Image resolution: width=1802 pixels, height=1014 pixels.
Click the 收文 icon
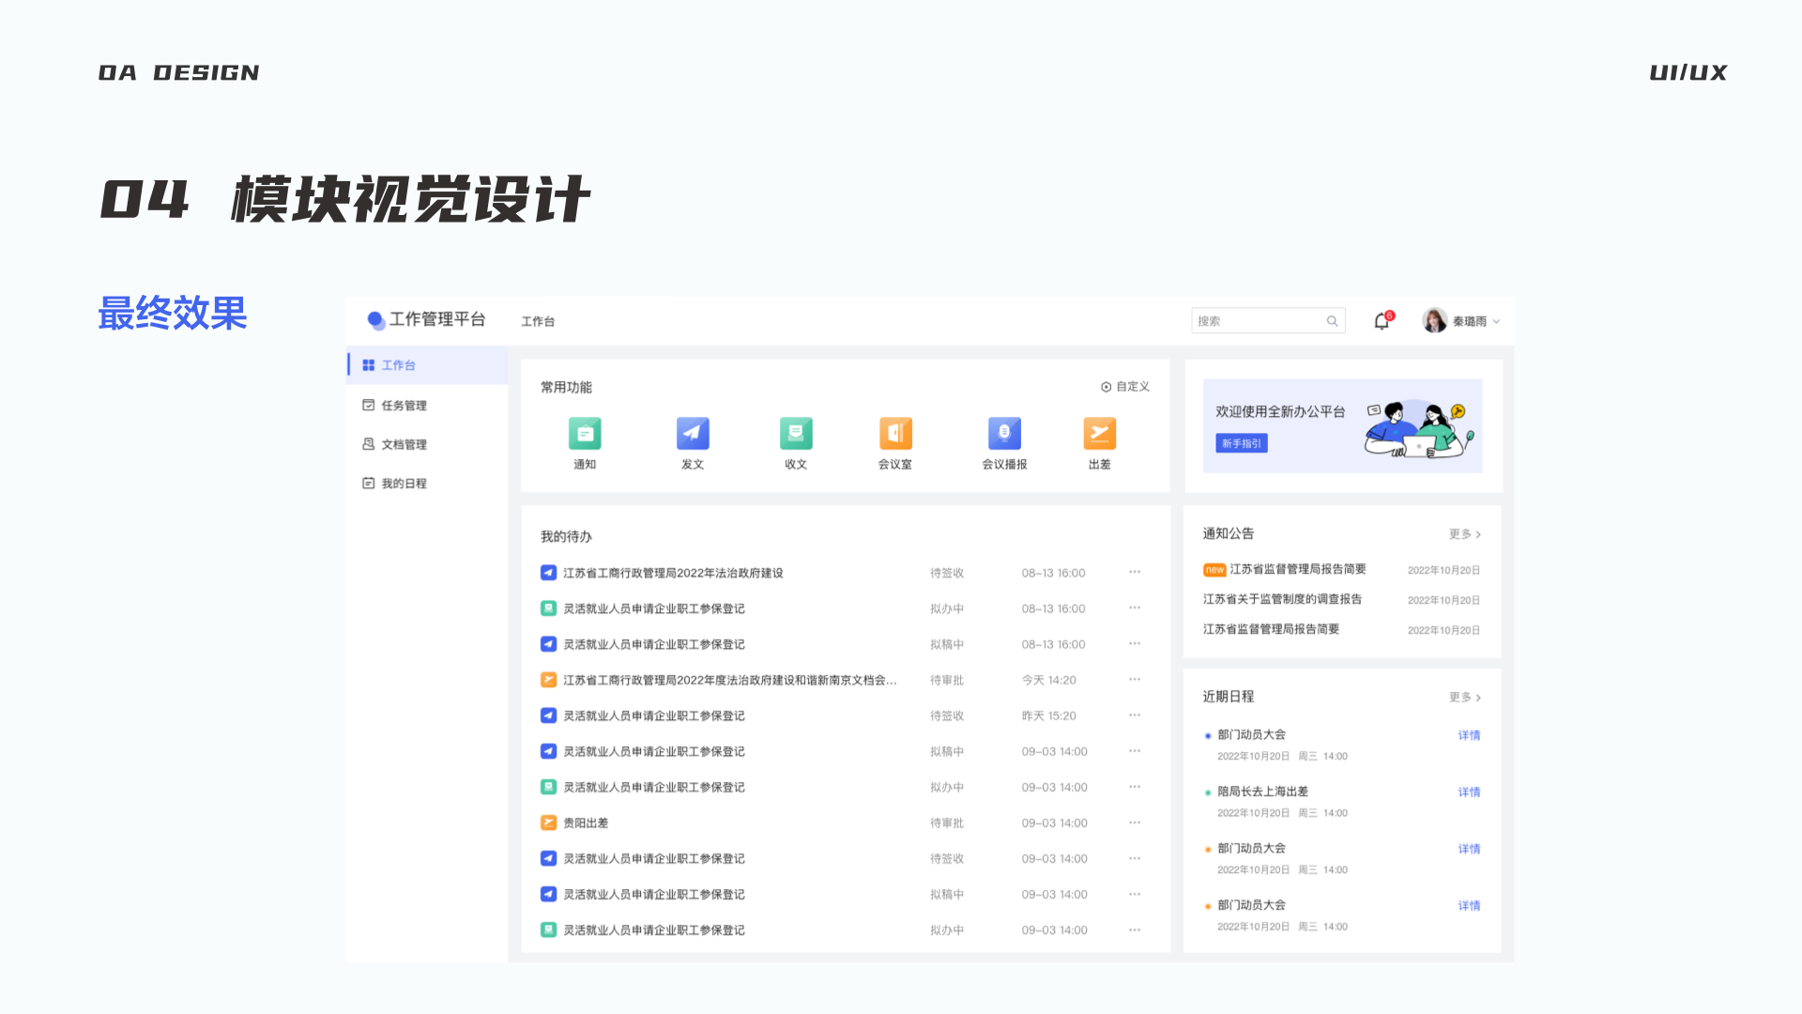(795, 433)
